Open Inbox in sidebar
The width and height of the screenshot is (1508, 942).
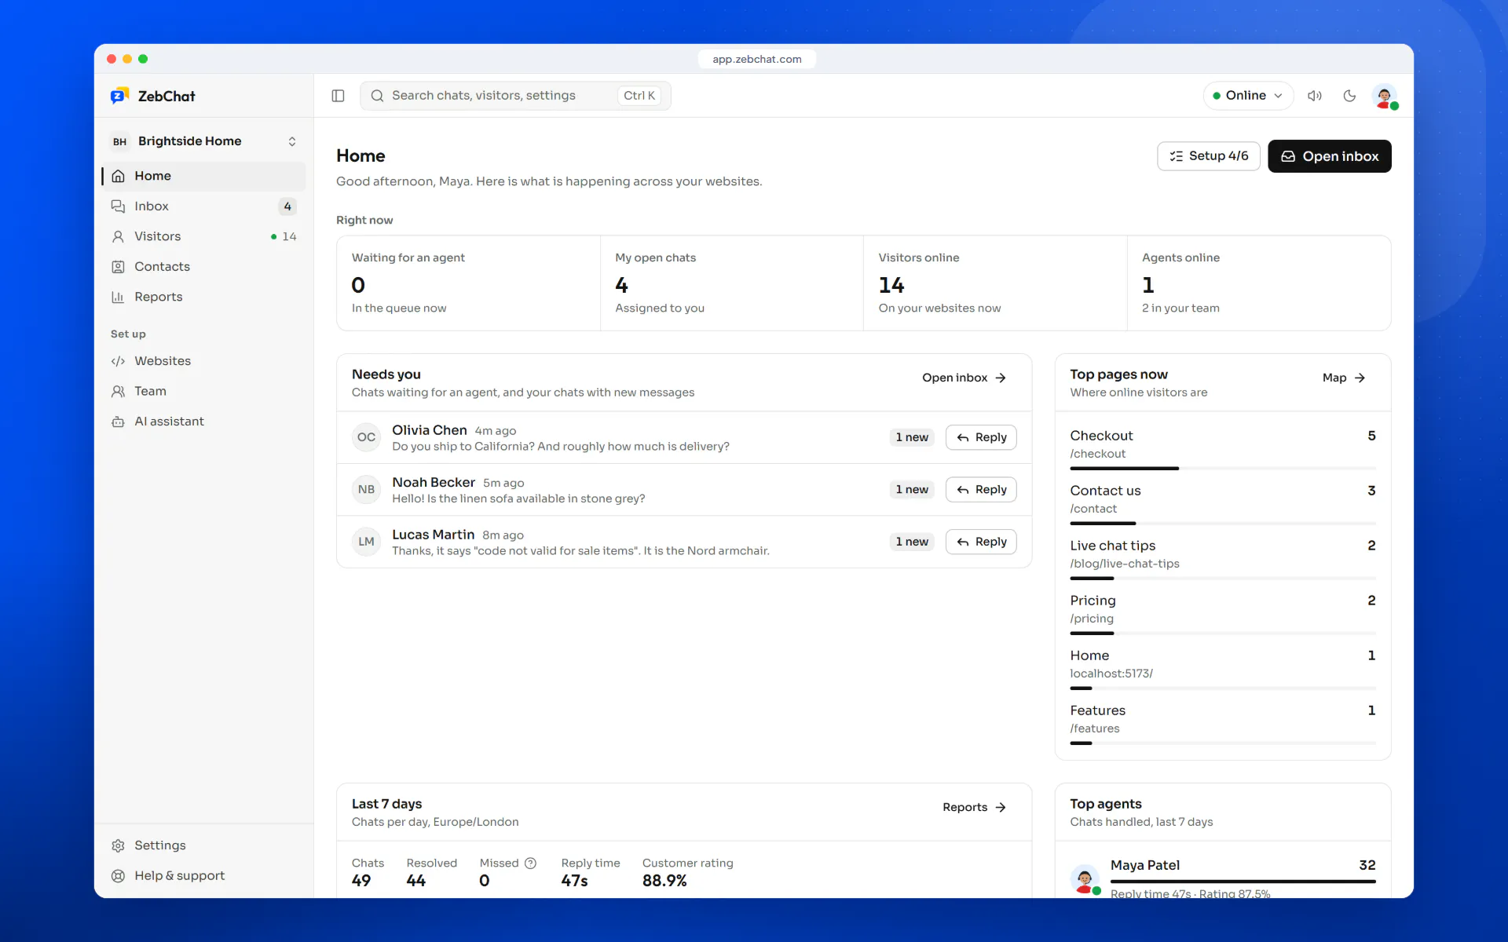coord(204,206)
